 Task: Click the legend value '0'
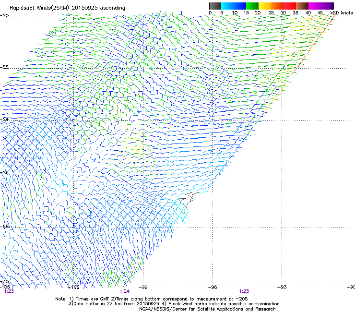point(210,13)
